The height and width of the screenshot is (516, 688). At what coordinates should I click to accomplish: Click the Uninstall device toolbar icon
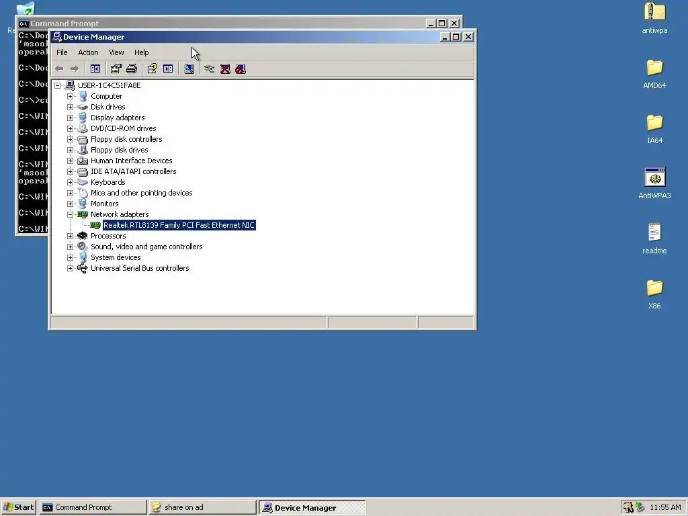225,69
